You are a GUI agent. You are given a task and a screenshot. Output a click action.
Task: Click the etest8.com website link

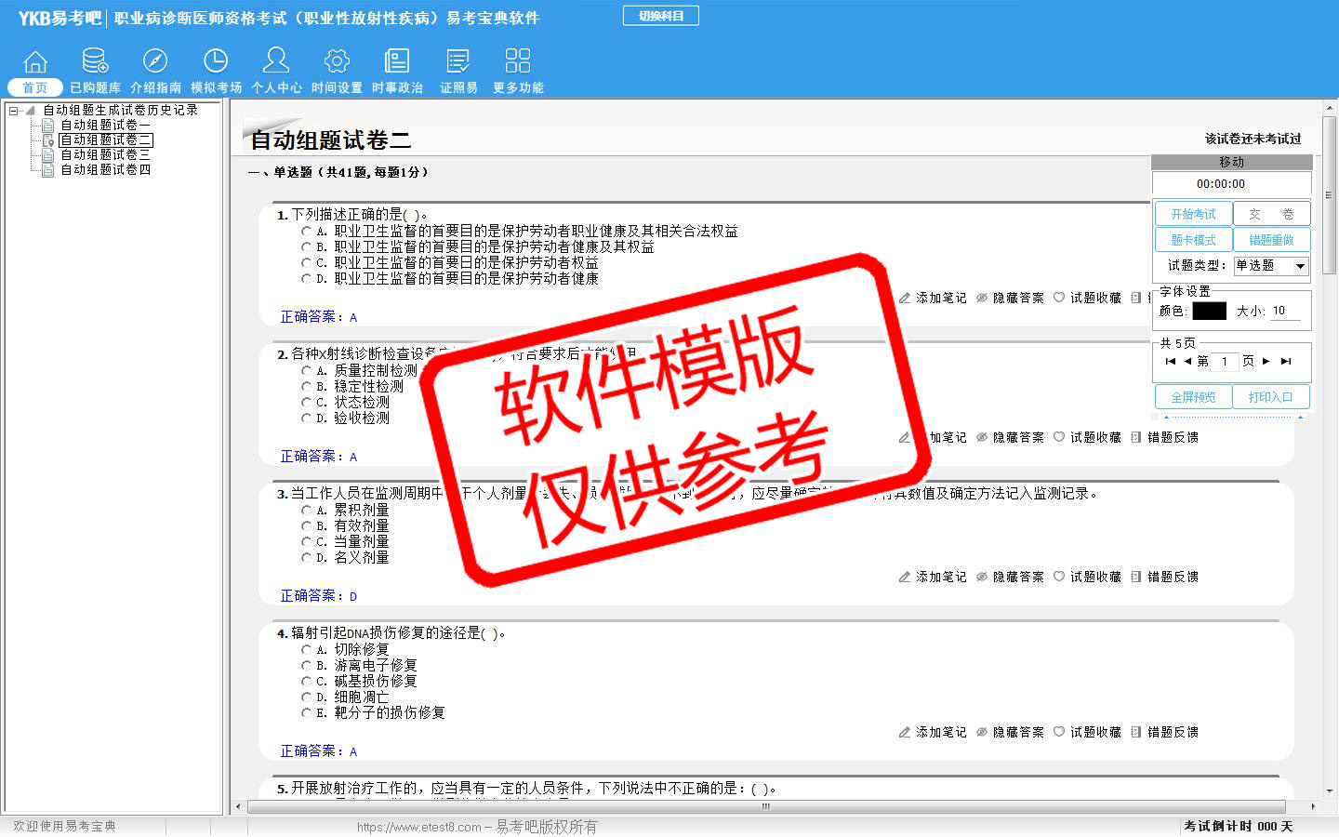coord(419,827)
